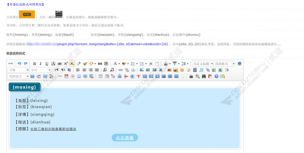304x153 pixels.
Task: Switch editor to HTML source mode
Action: click(11, 64)
